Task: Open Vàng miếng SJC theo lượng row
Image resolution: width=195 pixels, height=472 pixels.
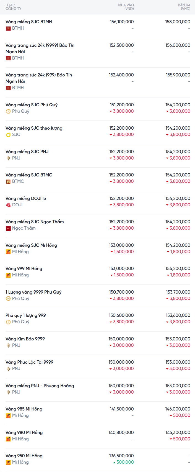Action: click(34, 128)
